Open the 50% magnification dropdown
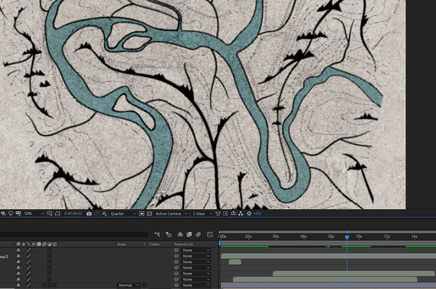This screenshot has width=436, height=289. click(34, 213)
